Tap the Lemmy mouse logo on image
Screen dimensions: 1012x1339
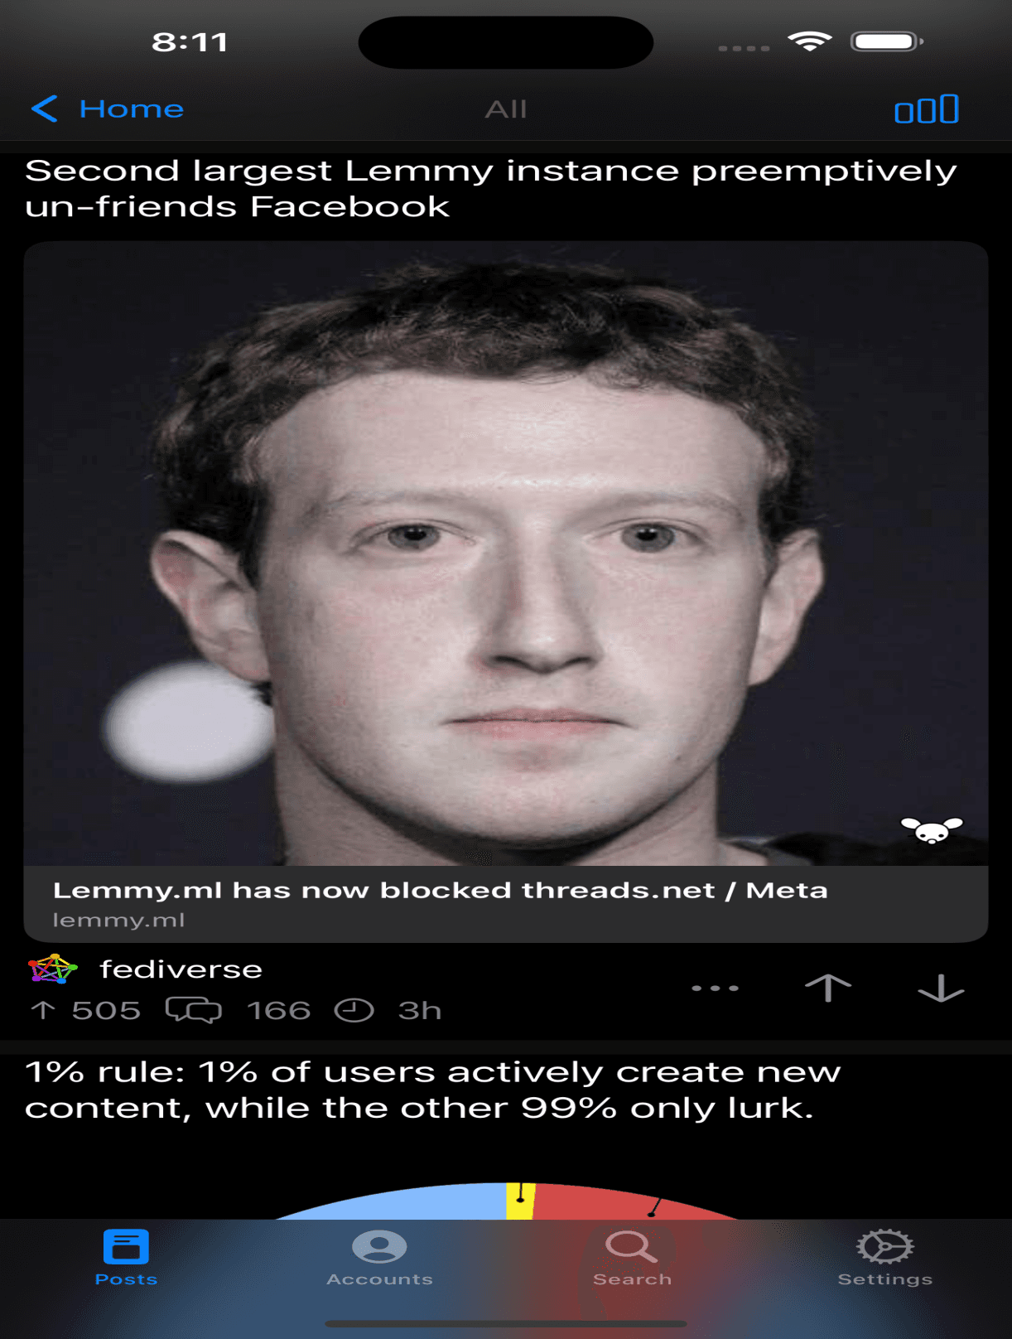pos(932,829)
